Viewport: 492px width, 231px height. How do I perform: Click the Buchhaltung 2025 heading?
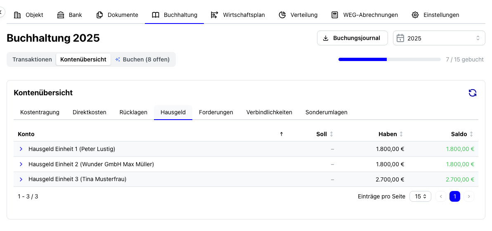pos(53,38)
